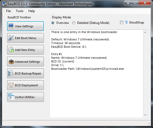Screen dimensions: 153x128
Task: Choose Add New Entry button text
Action: (25, 50)
